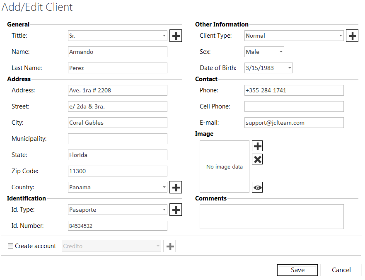Click the plus icon beside Credito dropdown
The height and width of the screenshot is (280, 365).
click(170, 246)
